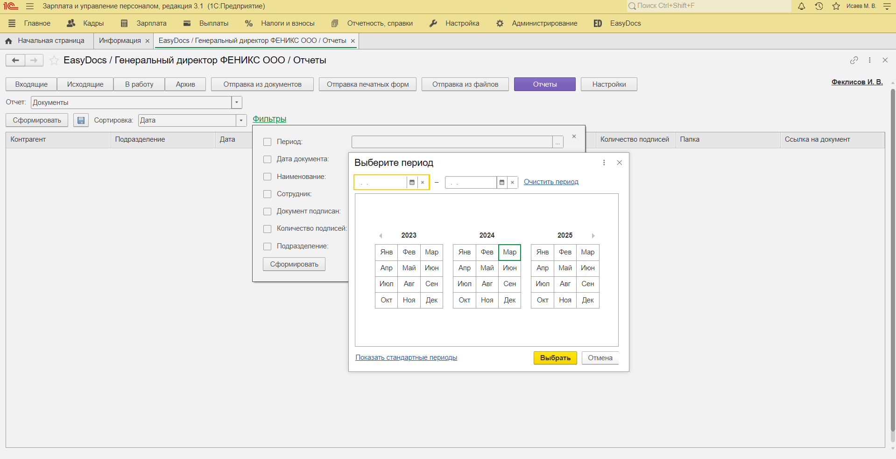Open the Сортировка dropdown arrow
This screenshot has height=459, width=896.
point(241,120)
